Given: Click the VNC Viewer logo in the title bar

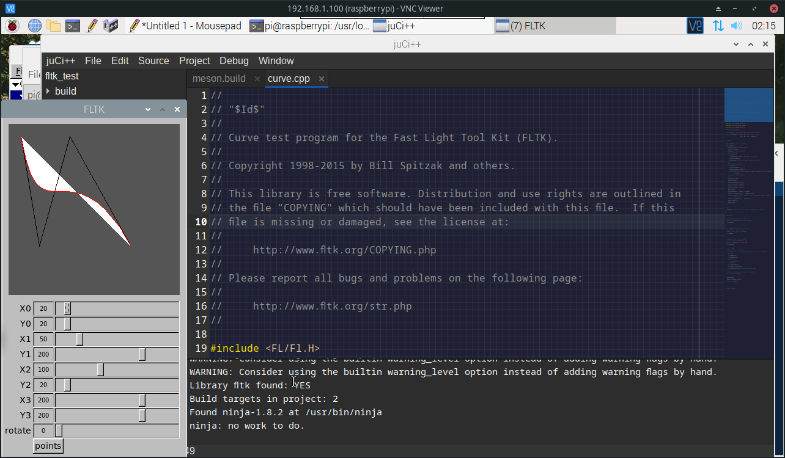Looking at the screenshot, I should (10, 9).
